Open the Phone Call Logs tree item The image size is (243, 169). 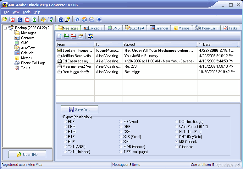tap(33, 63)
